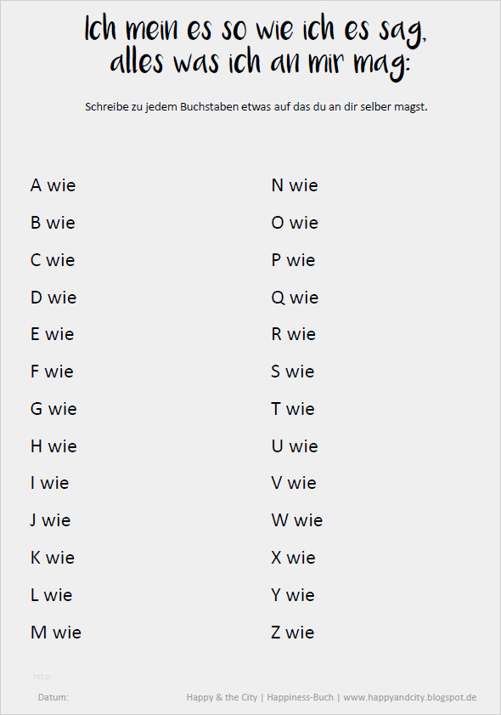Click the 'Happiness-Buch' footer text
Screen dimensions: 501x715
pyautogui.click(x=300, y=697)
